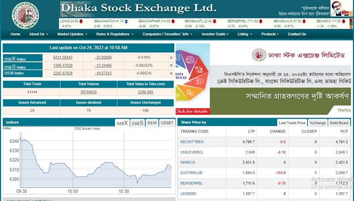Viewport: 354px width, 201px height.
Task: Expand the About Us menu
Action: 39,34
